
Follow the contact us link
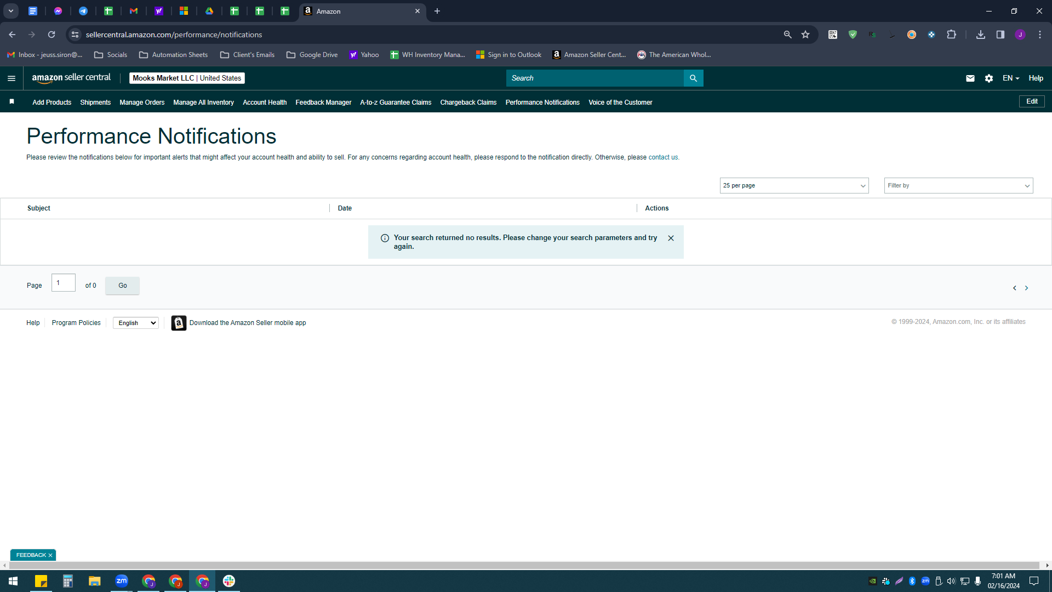pyautogui.click(x=663, y=157)
